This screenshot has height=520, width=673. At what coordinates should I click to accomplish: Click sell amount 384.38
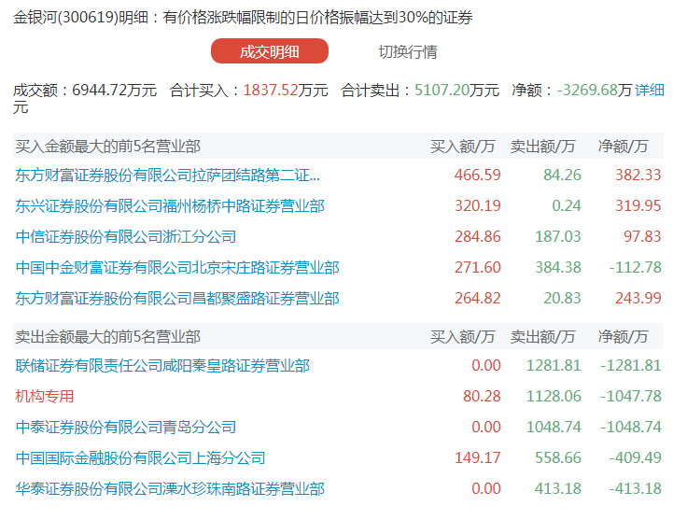coord(557,268)
